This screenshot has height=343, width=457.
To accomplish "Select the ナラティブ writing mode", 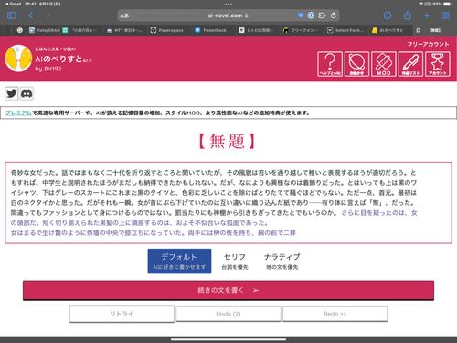I will [x=282, y=262].
